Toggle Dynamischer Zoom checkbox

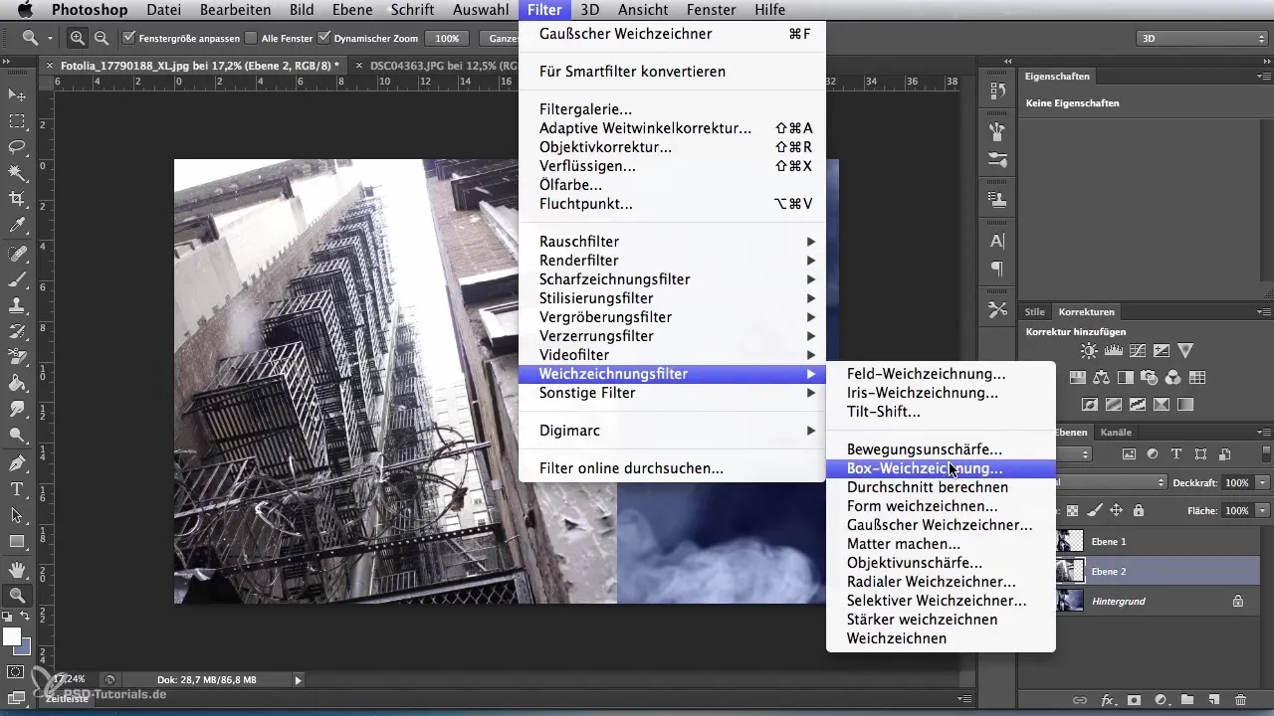[x=323, y=38]
